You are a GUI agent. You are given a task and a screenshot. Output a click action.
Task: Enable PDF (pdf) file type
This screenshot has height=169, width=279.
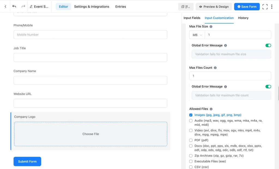(191, 140)
